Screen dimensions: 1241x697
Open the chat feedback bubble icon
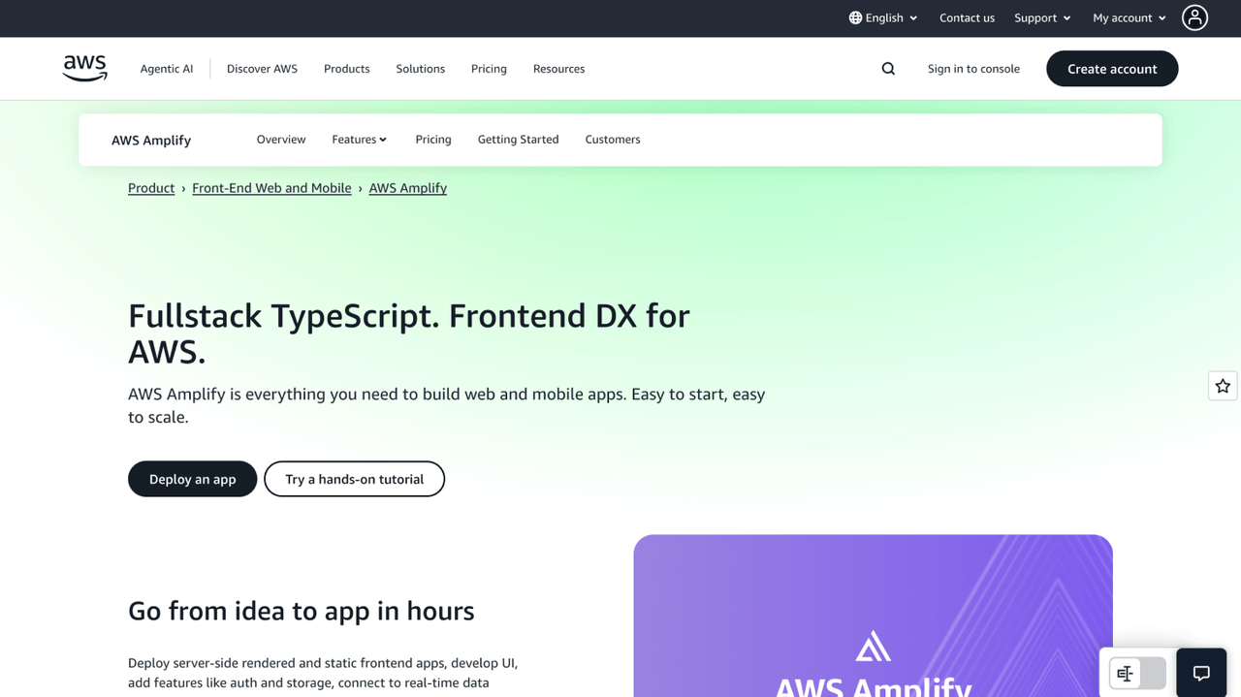tap(1200, 673)
